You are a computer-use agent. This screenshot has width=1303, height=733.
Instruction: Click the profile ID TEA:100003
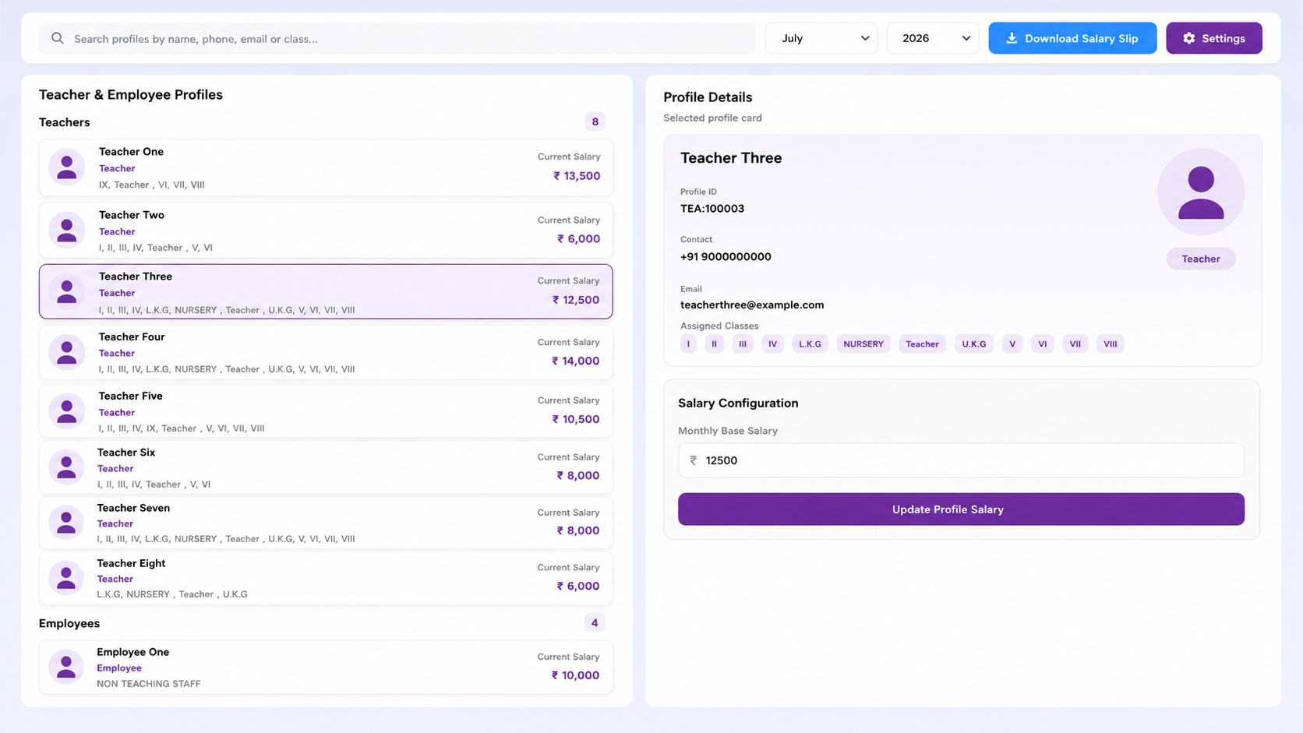(x=712, y=209)
